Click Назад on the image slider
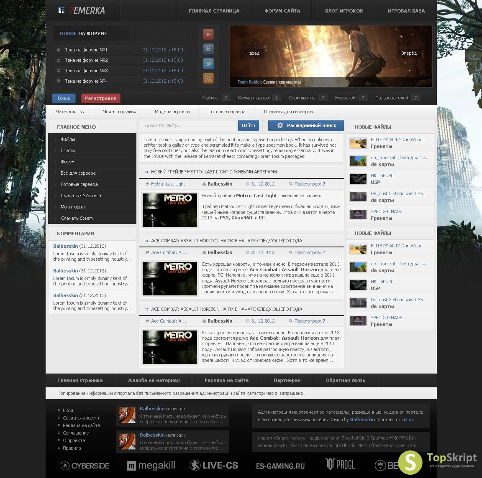The width and height of the screenshot is (482, 478). tap(253, 53)
